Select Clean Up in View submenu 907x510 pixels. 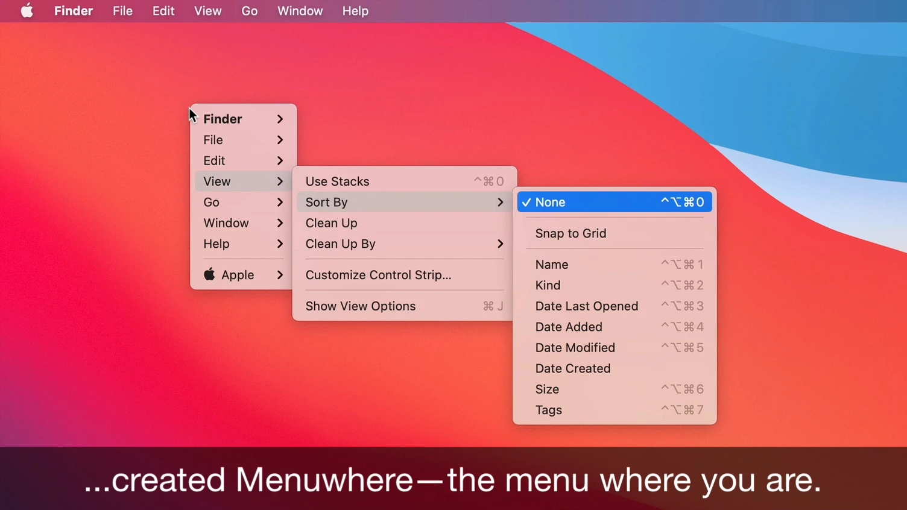click(x=331, y=223)
